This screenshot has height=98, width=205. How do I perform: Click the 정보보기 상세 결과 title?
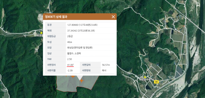click(56, 17)
